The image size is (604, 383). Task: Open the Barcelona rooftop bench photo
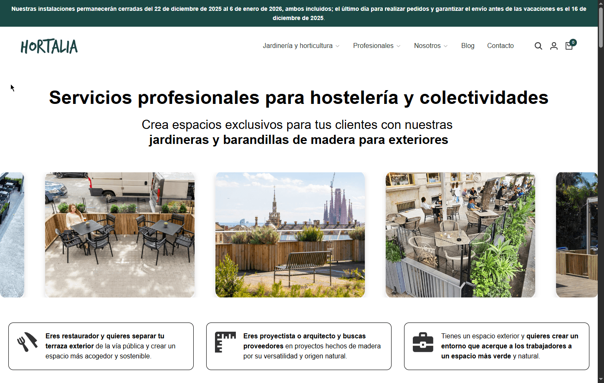290,235
